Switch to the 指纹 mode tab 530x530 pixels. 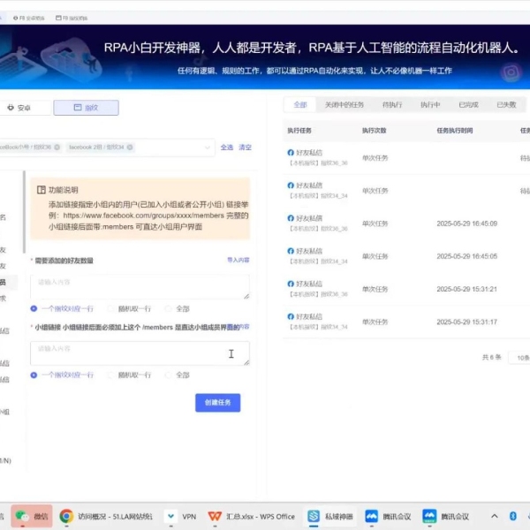pyautogui.click(x=86, y=108)
